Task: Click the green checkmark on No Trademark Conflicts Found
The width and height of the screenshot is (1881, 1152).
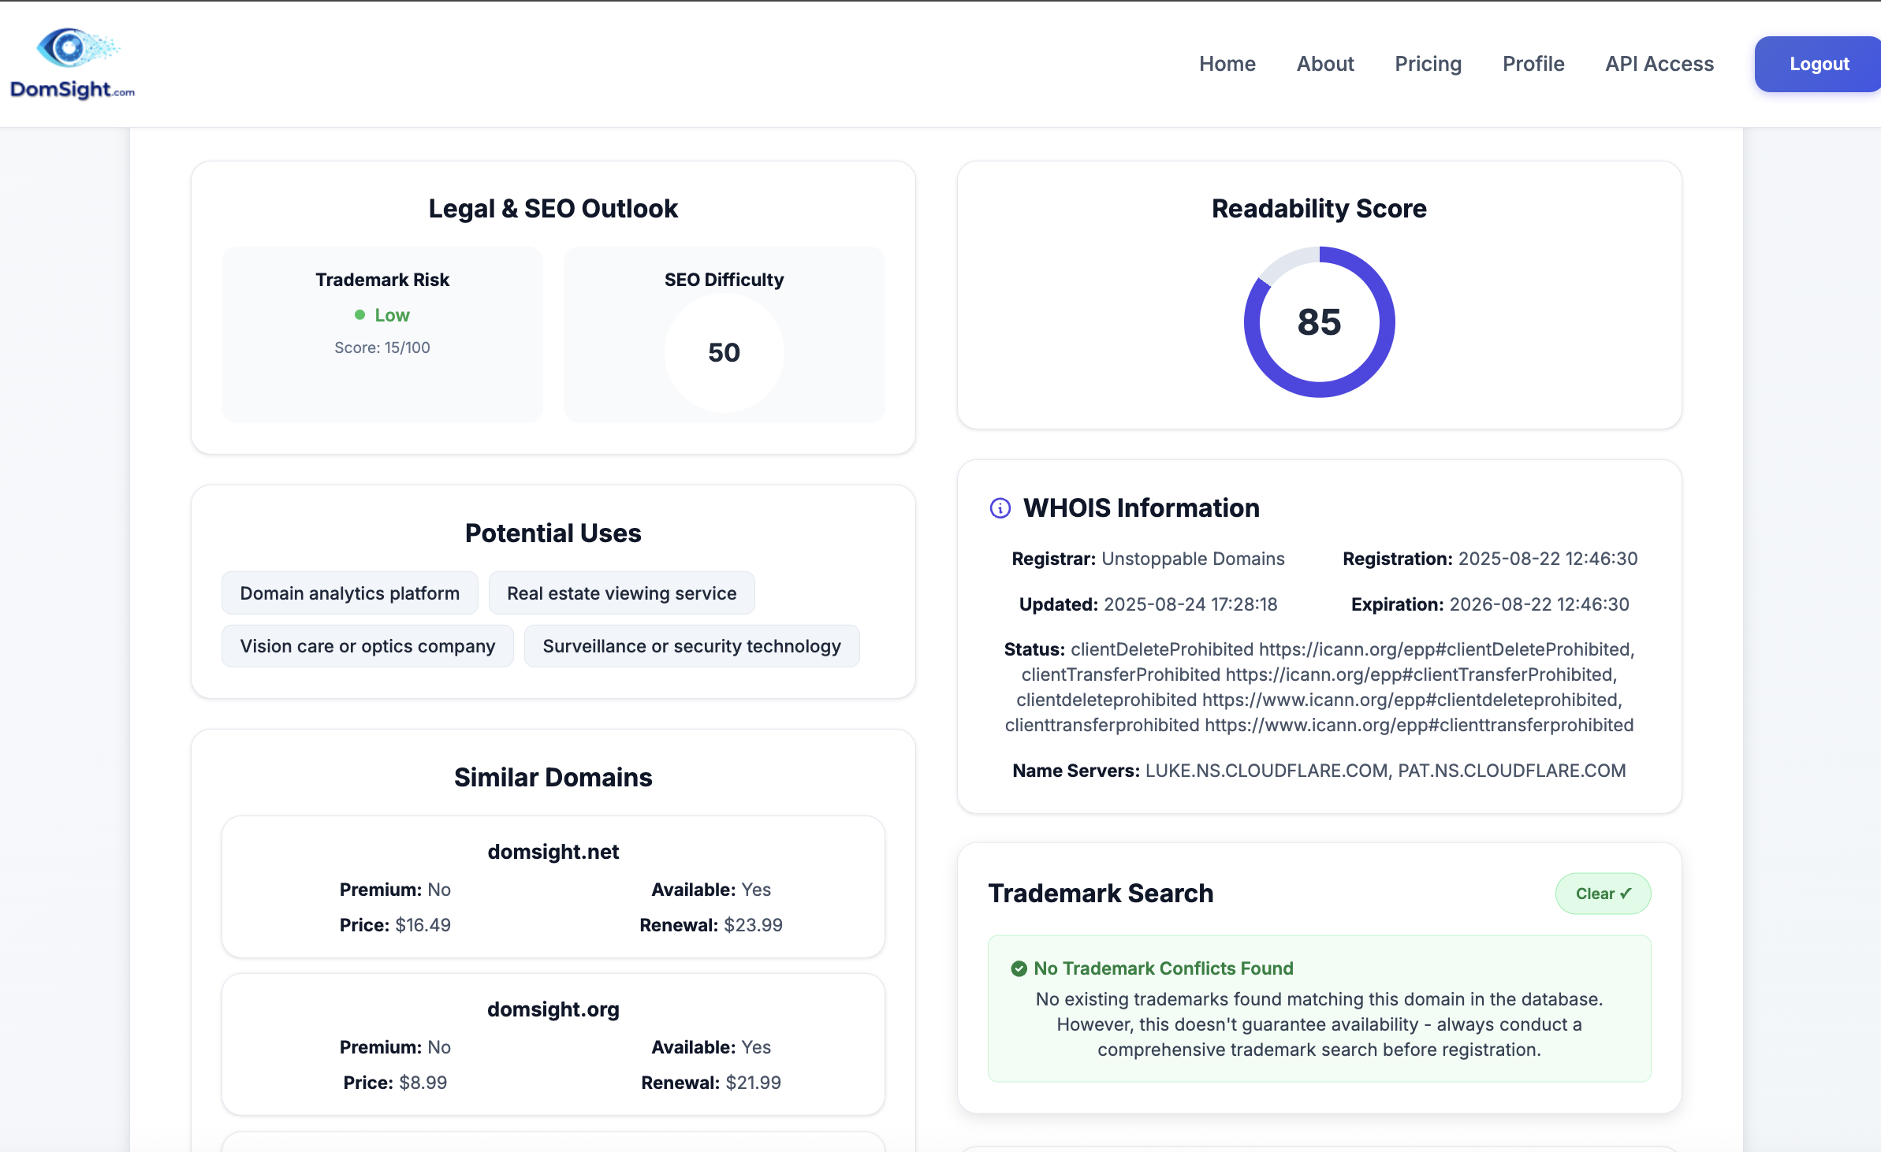Action: click(x=1020, y=968)
